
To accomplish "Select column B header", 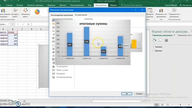I will point(13,29).
